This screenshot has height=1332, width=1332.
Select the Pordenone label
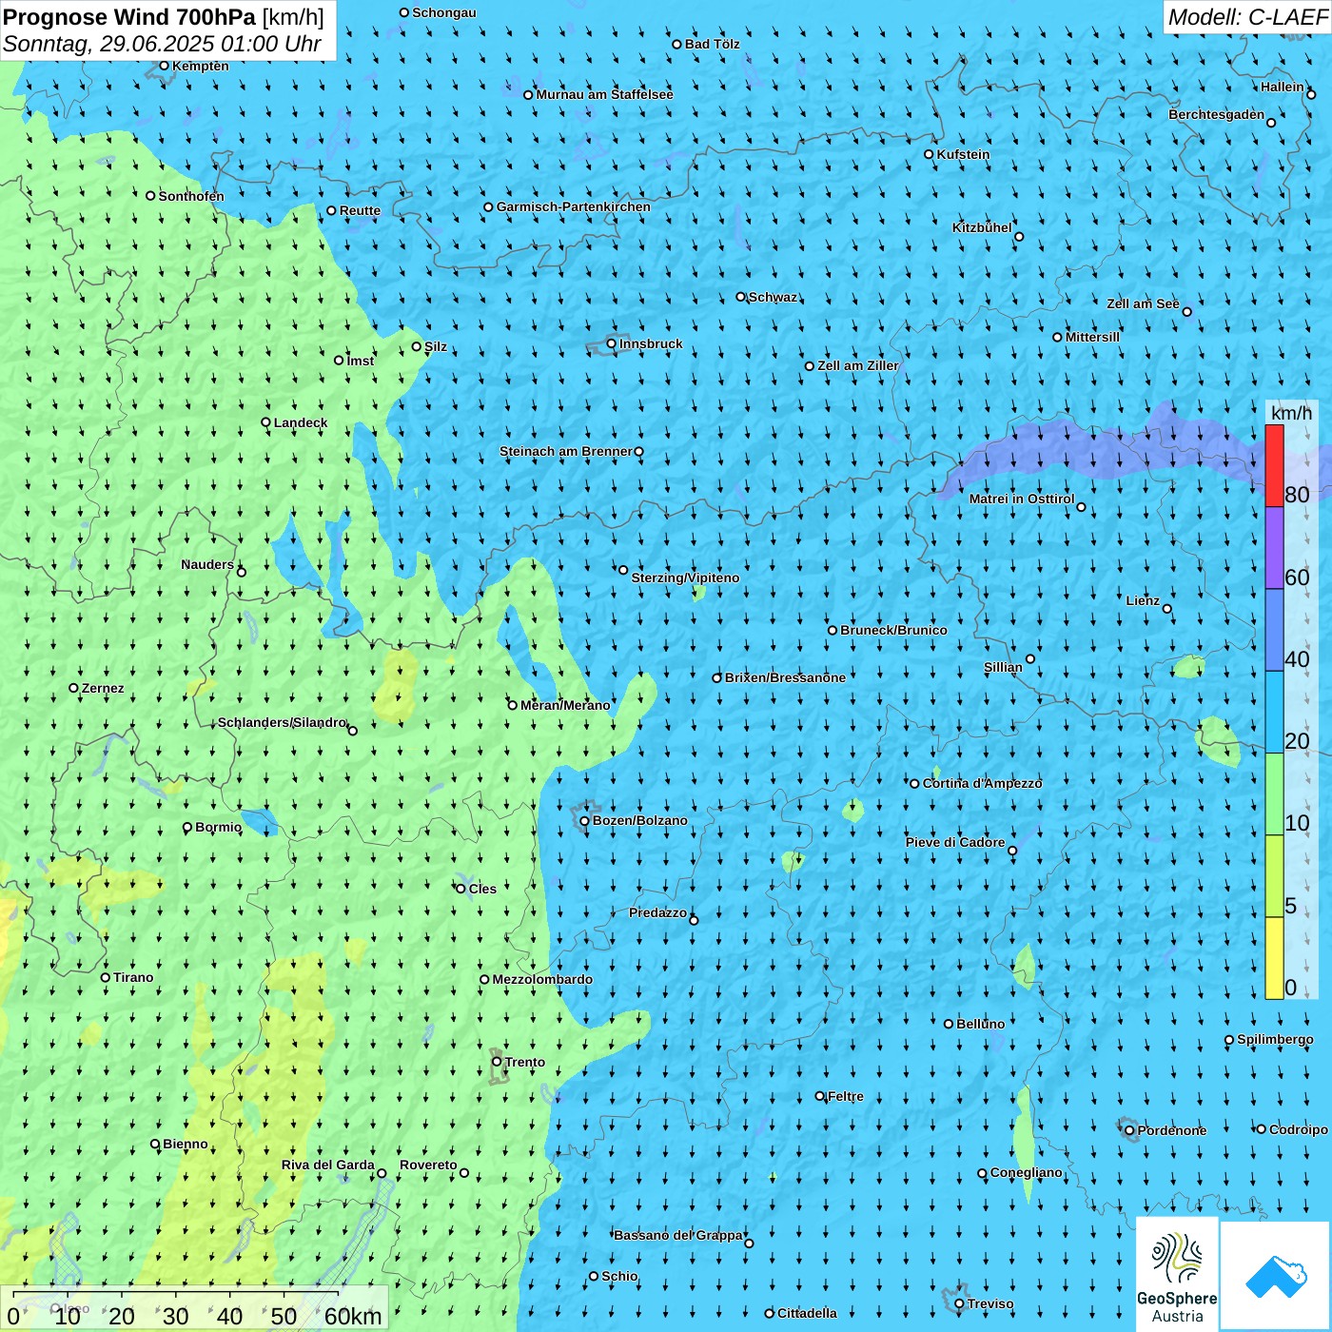[x=1171, y=1130]
